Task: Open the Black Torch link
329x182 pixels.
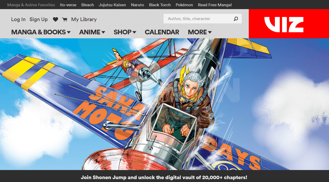Action: coord(160,5)
